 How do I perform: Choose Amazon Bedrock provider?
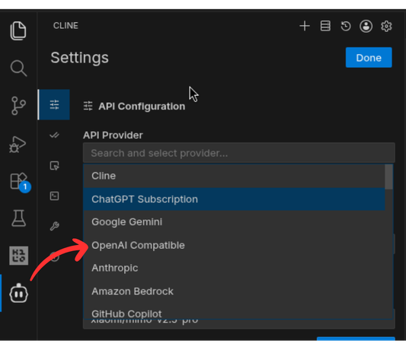[x=234, y=291]
